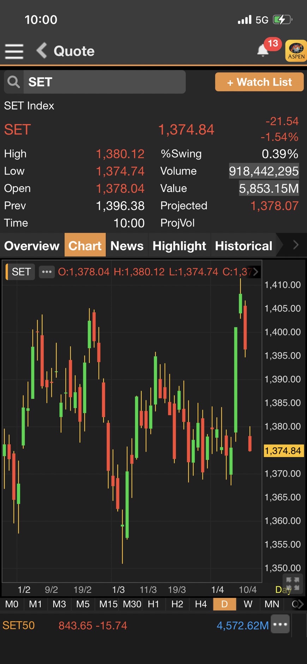Toggle fullscreen chart icon
This screenshot has height=664, width=307.
coord(293,584)
